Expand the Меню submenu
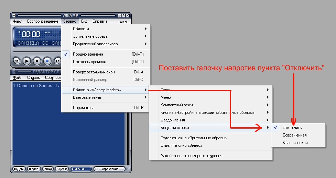The width and height of the screenshot is (336, 178). pyautogui.click(x=210, y=97)
